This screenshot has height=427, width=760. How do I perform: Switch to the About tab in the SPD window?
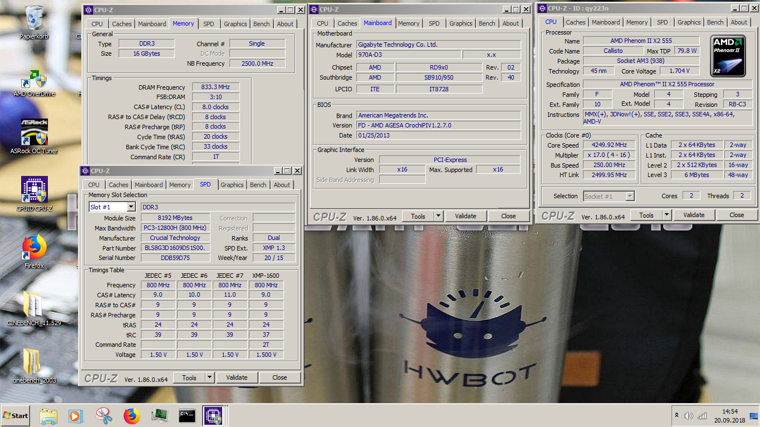[282, 185]
